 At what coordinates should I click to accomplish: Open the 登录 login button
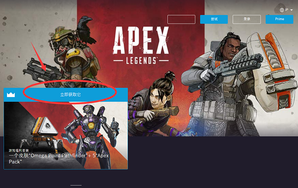[247, 19]
